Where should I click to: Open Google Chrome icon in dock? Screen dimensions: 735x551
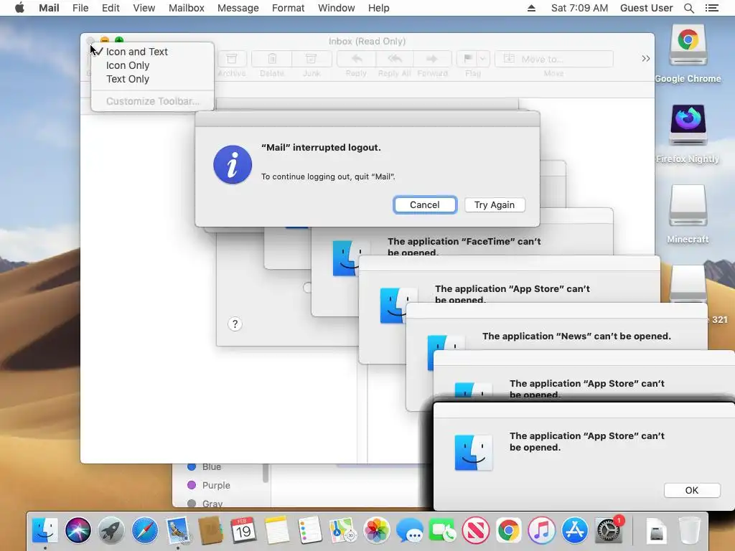tap(509, 530)
